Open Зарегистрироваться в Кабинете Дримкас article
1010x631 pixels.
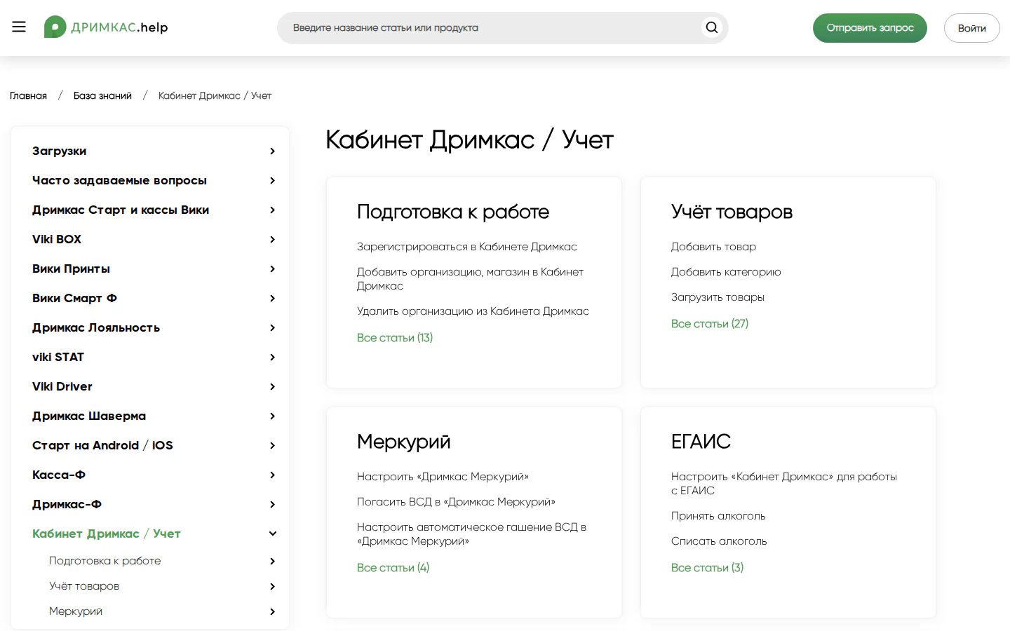[x=467, y=247]
